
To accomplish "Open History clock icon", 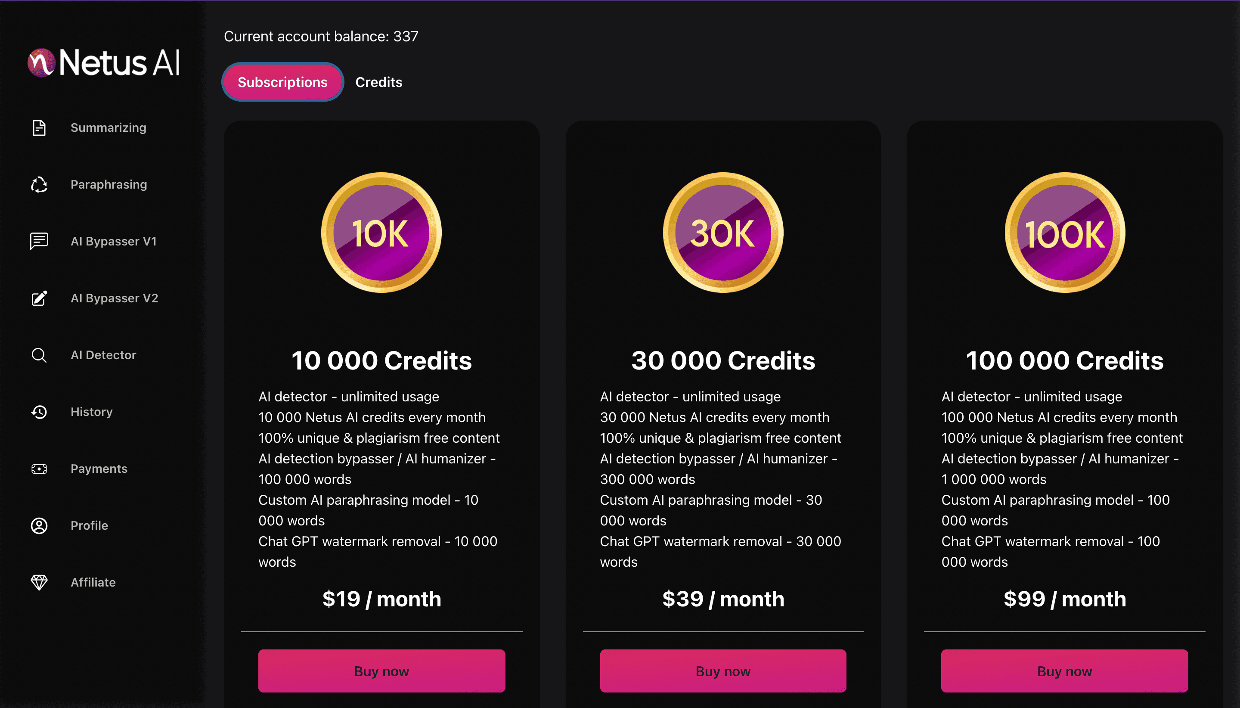I will pos(39,412).
